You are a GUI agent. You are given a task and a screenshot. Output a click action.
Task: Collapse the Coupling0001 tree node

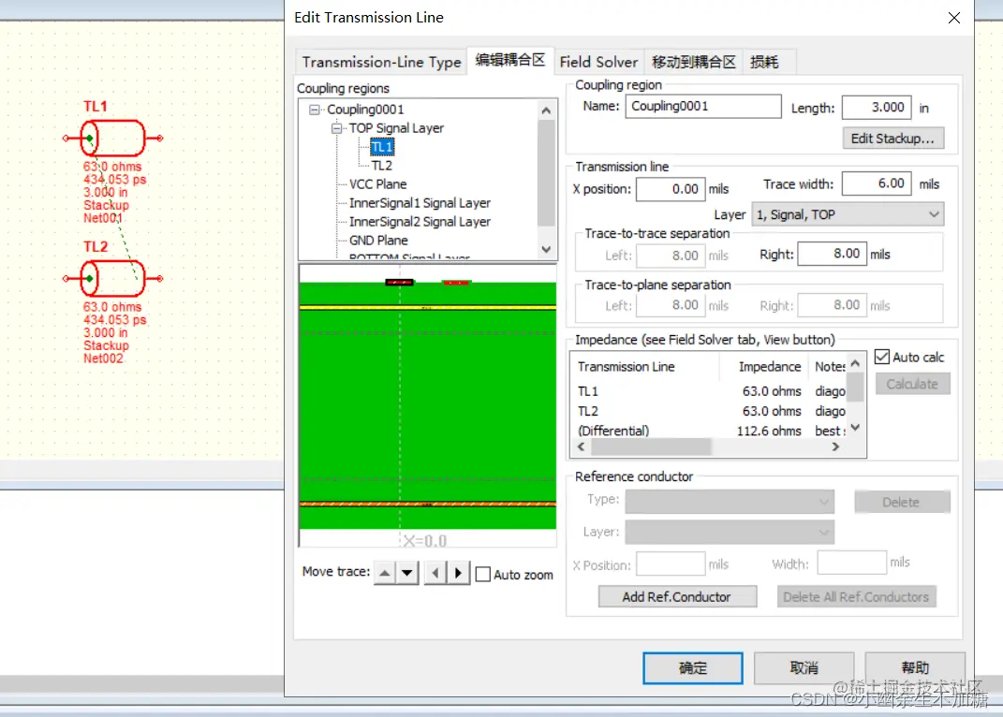pyautogui.click(x=314, y=110)
